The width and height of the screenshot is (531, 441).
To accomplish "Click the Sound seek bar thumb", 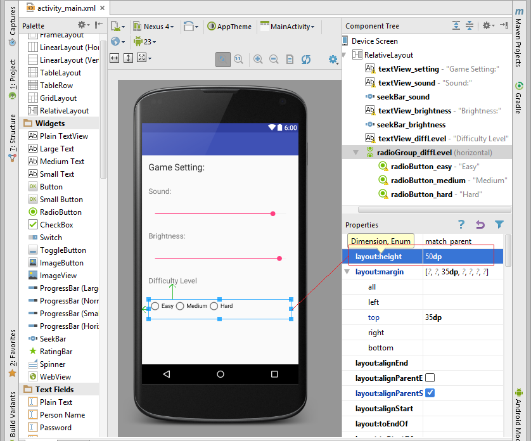I will point(273,214).
